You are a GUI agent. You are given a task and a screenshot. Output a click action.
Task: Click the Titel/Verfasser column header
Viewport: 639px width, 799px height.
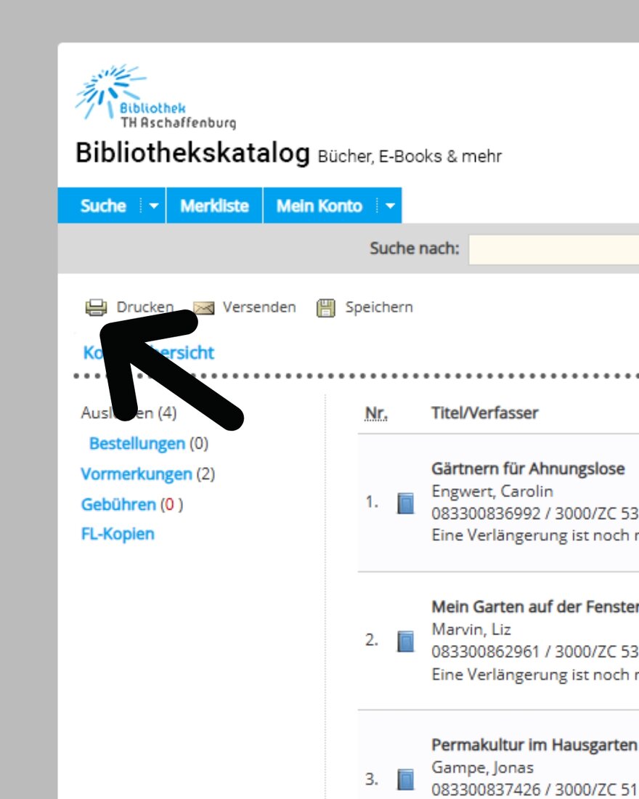click(x=484, y=413)
